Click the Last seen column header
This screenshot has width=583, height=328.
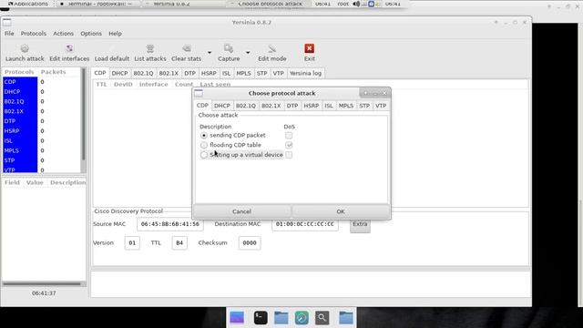tap(215, 85)
